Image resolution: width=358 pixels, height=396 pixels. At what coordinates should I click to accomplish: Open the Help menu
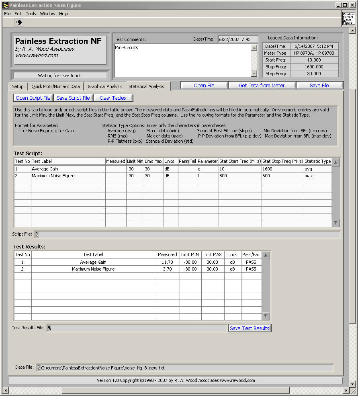coord(63,14)
